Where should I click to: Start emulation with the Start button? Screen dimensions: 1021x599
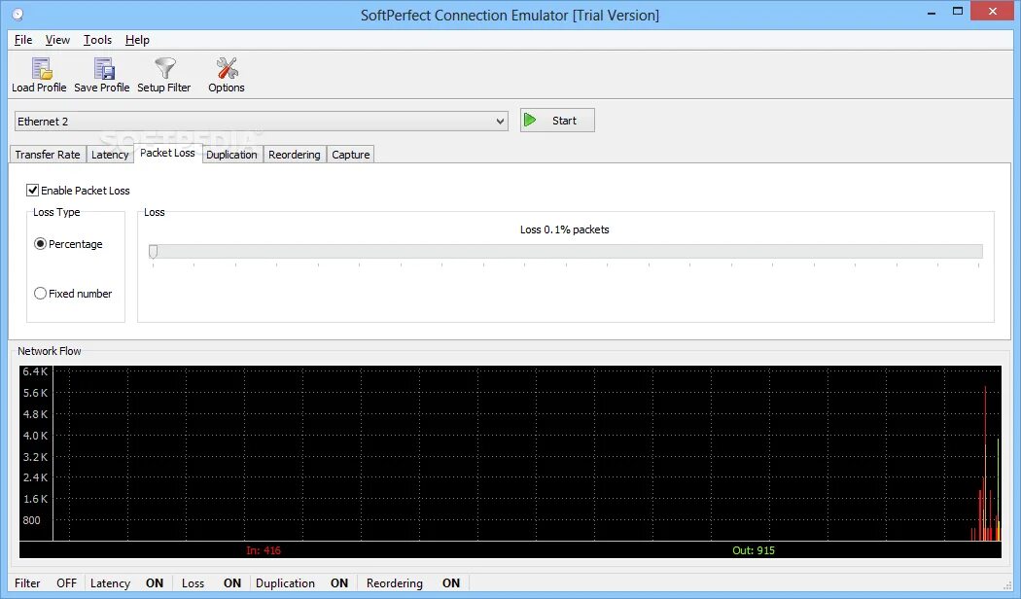click(557, 121)
